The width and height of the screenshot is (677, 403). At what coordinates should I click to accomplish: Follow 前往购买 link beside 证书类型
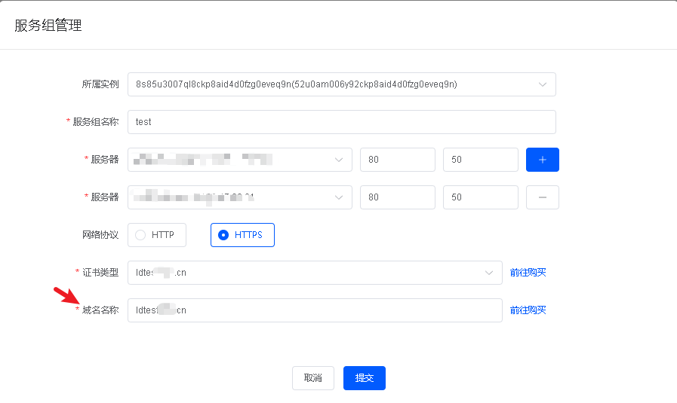(x=528, y=273)
